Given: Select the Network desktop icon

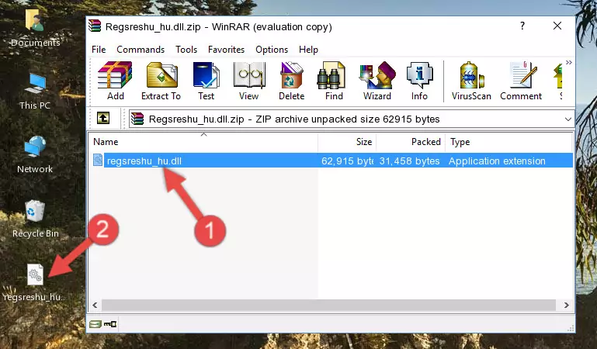Looking at the screenshot, I should pos(35,155).
